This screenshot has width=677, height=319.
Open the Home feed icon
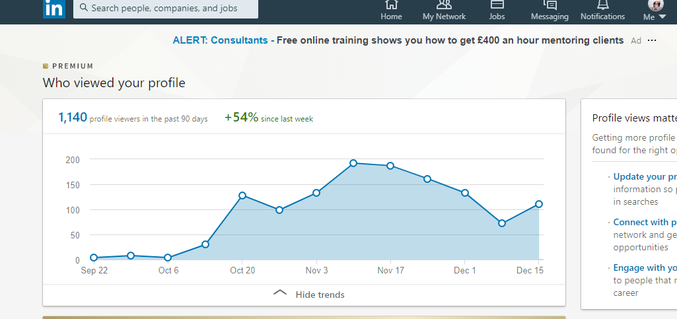(x=391, y=5)
